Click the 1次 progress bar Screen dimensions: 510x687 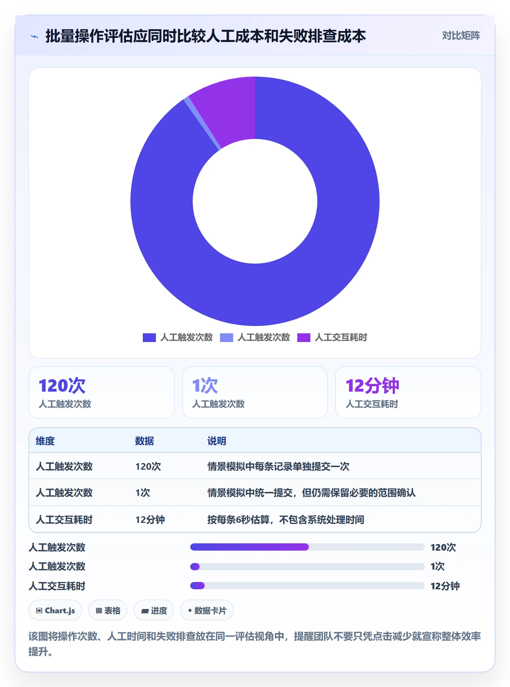click(x=307, y=566)
